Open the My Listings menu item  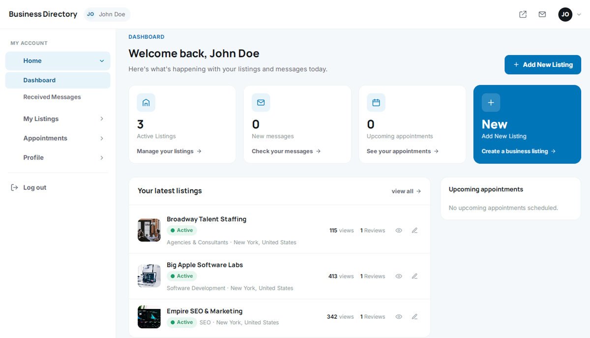point(41,119)
